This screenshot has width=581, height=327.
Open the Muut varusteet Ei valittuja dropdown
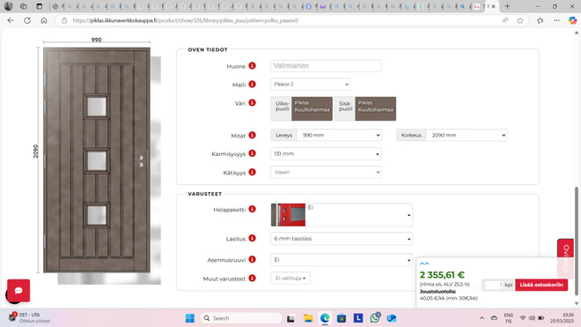click(x=290, y=278)
